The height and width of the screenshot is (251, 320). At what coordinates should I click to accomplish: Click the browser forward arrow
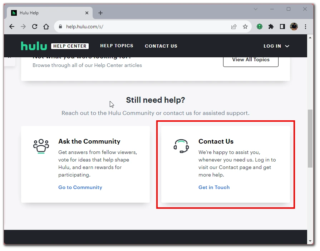pos(23,26)
